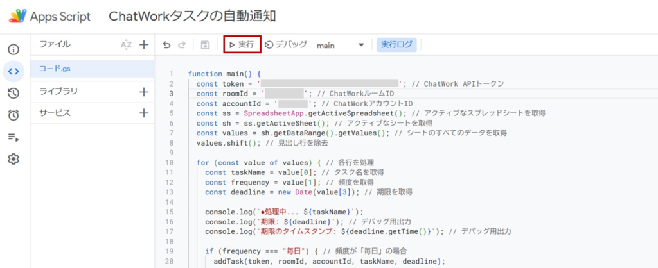The width and height of the screenshot is (658, 268).
Task: Sort files alphabetically with AZ icon
Action: (x=126, y=45)
